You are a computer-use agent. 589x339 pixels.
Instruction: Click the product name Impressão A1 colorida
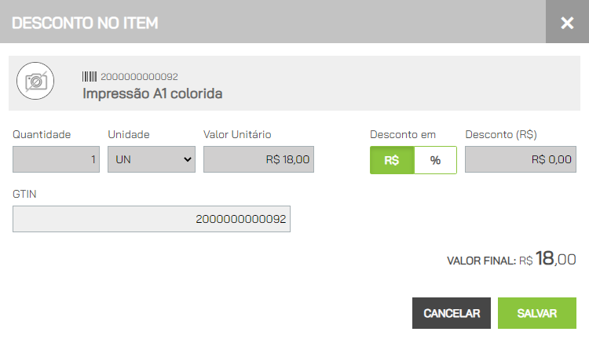tap(152, 93)
